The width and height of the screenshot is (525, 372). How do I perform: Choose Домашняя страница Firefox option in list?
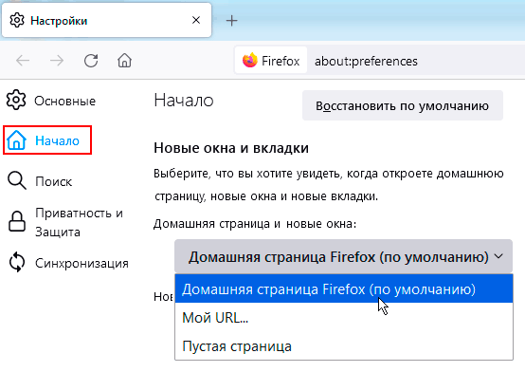(x=344, y=288)
